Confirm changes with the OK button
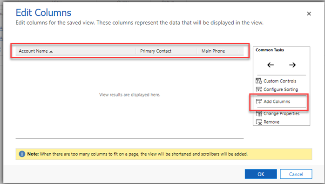The image size is (325, 184). (261, 174)
